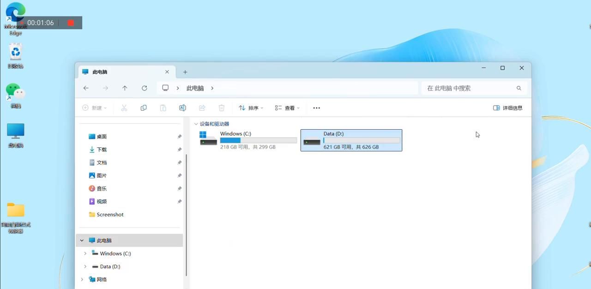Click the Share icon in toolbar
The width and height of the screenshot is (591, 289).
click(202, 108)
